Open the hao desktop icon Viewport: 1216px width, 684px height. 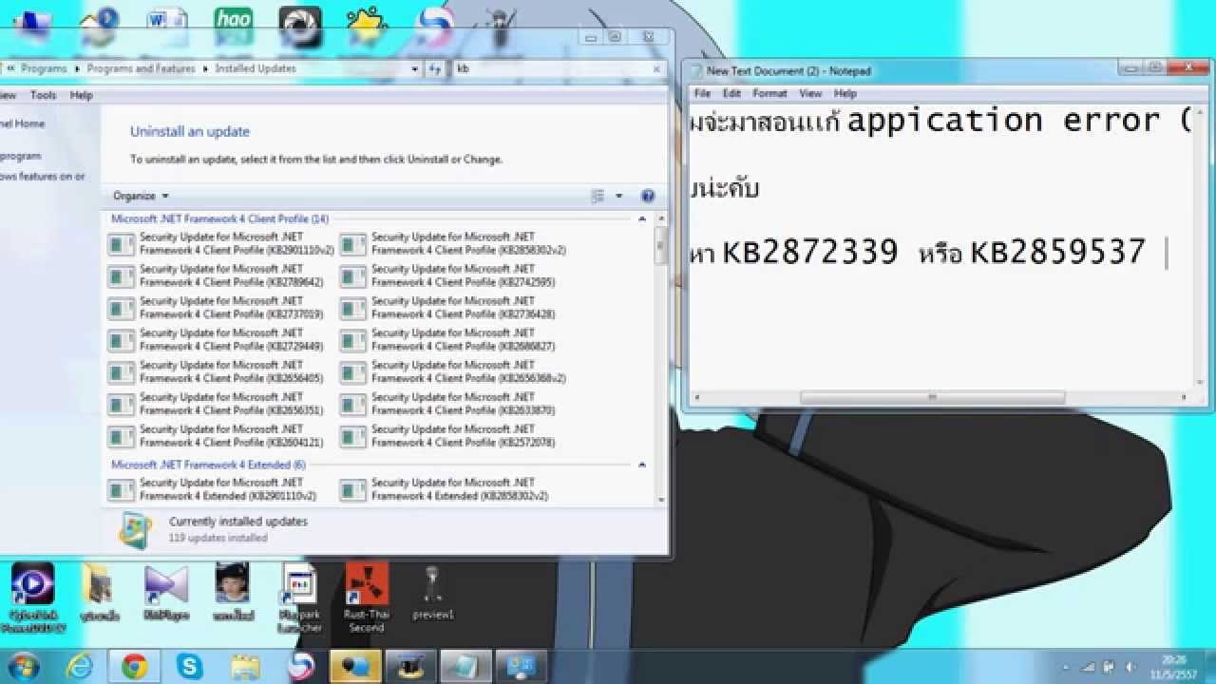[233, 27]
